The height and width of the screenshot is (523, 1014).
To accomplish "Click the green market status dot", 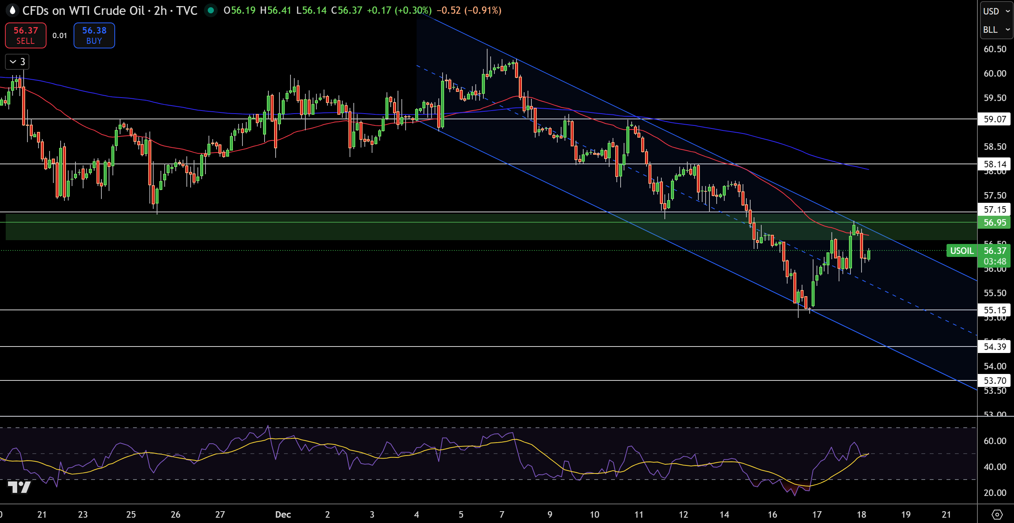I will (210, 10).
